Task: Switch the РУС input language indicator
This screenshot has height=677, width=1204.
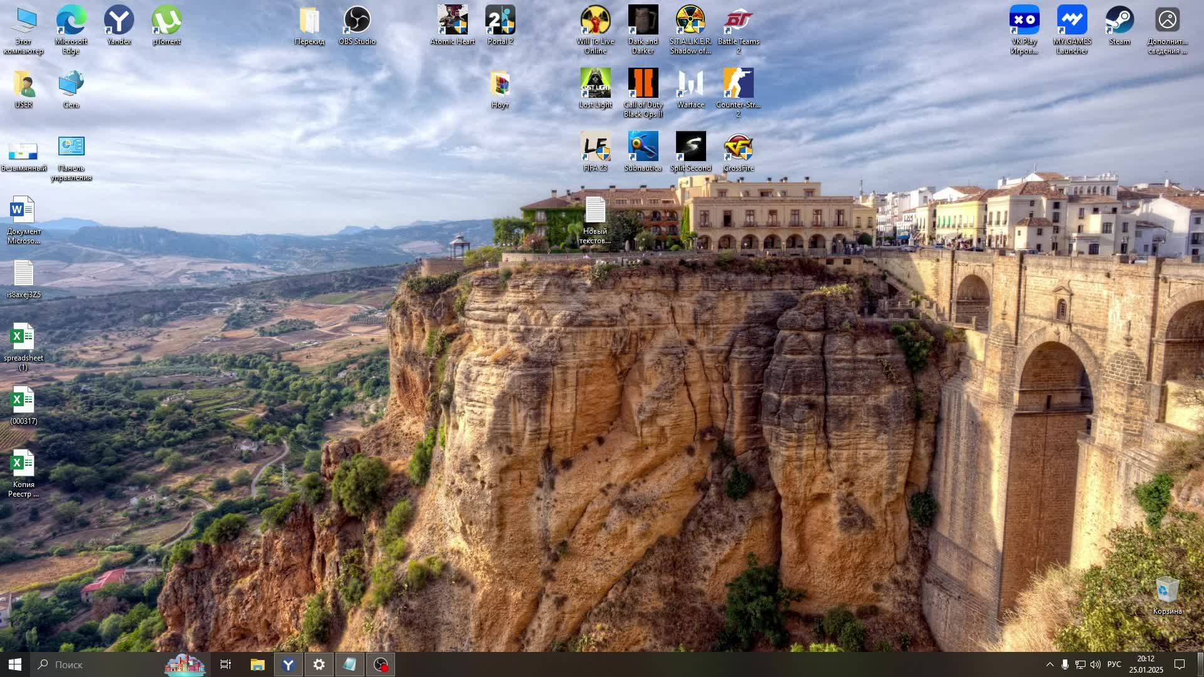Action: point(1114,664)
